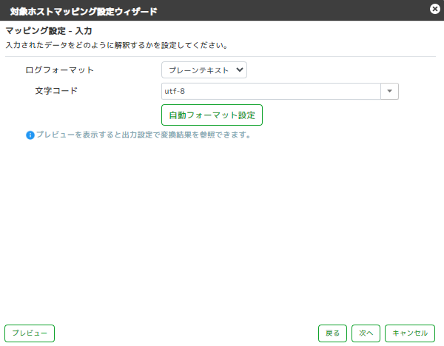
Task: Click the empty white area of the wizard body
Action: point(221,226)
